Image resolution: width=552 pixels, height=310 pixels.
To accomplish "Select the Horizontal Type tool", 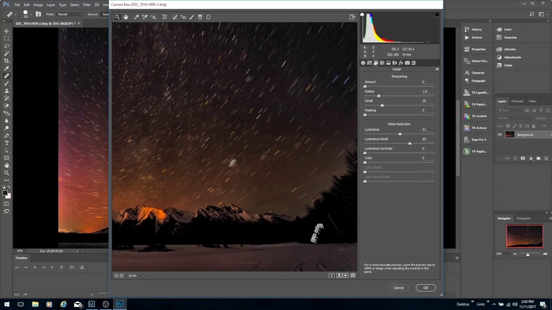I will tap(6, 143).
